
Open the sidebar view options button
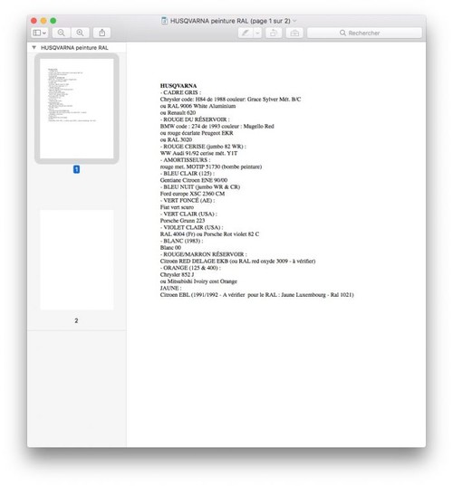tap(39, 33)
